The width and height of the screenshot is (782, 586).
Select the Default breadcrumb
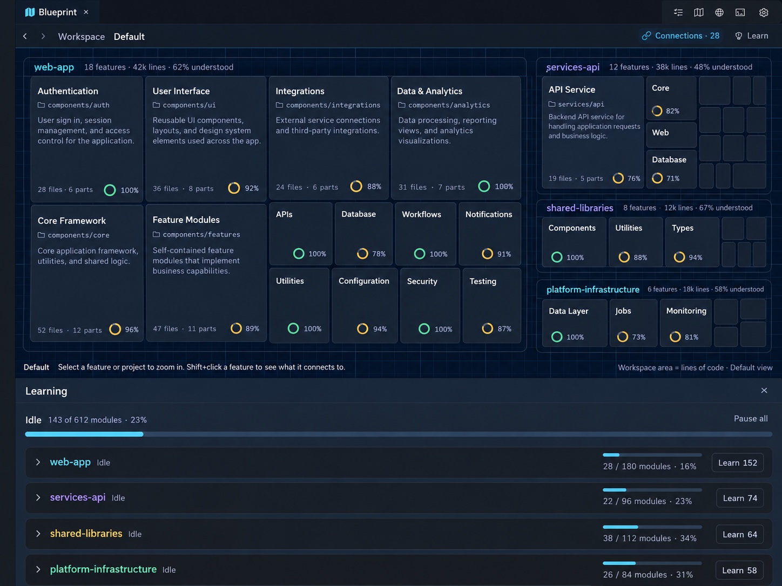(129, 37)
